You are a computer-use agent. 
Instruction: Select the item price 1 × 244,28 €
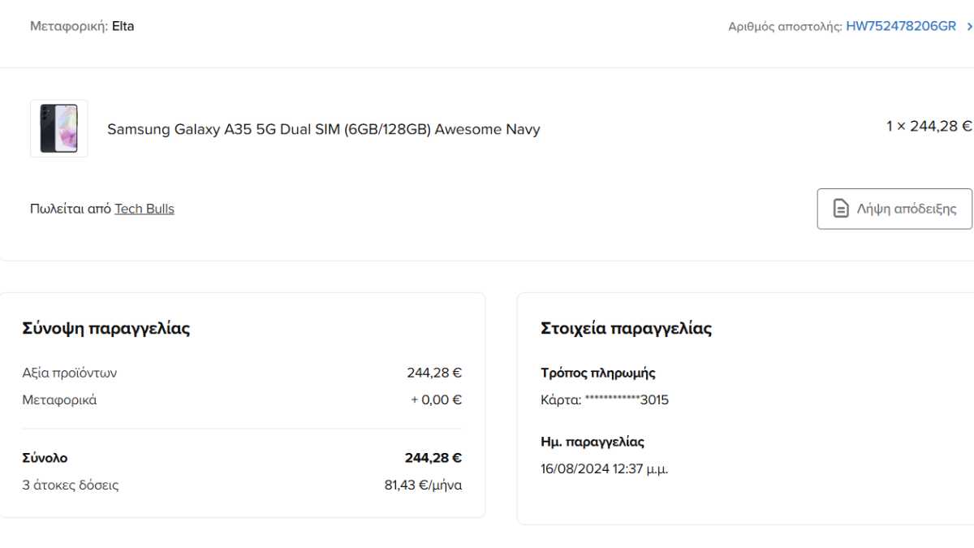click(x=929, y=126)
